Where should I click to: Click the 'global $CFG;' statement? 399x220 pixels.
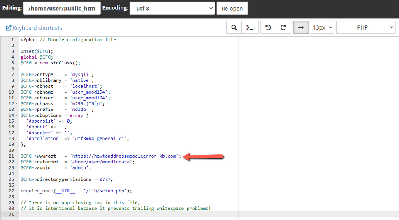(x=37, y=57)
